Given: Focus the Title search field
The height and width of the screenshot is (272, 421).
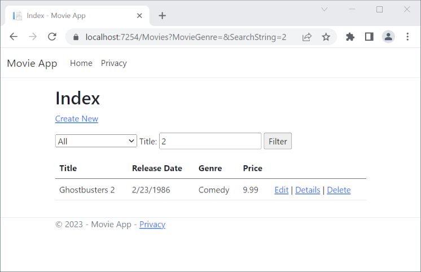Looking at the screenshot, I should [211, 141].
